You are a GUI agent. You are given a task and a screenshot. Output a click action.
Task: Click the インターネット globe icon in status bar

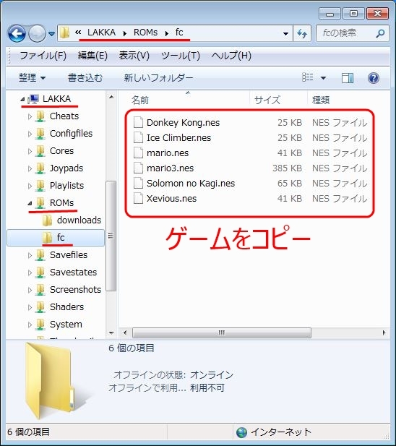pyautogui.click(x=241, y=432)
